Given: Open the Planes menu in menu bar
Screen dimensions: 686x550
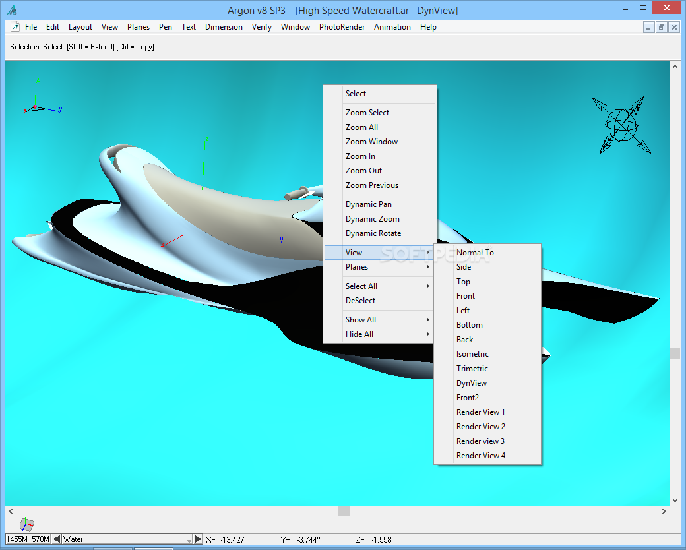Looking at the screenshot, I should (139, 26).
